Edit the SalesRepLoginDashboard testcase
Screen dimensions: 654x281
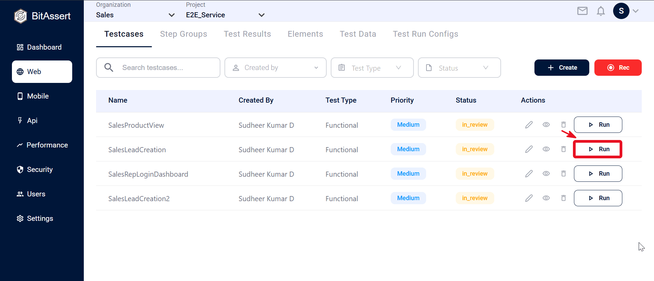pos(529,174)
